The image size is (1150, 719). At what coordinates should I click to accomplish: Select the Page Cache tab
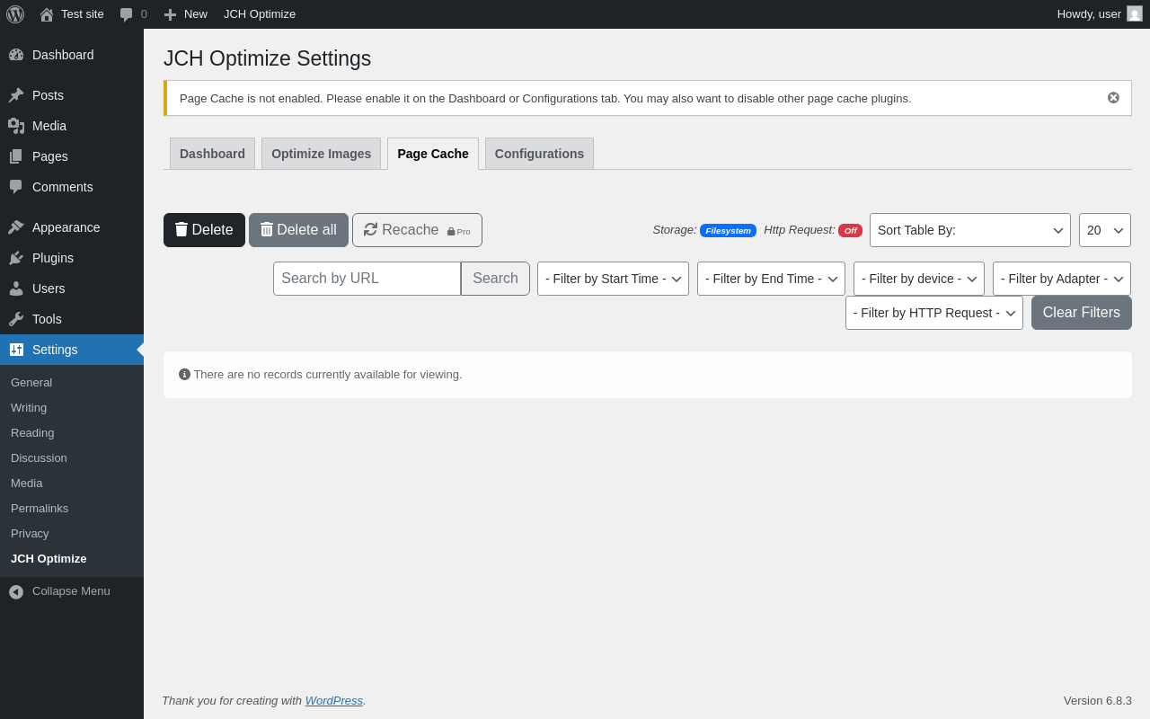pos(433,154)
